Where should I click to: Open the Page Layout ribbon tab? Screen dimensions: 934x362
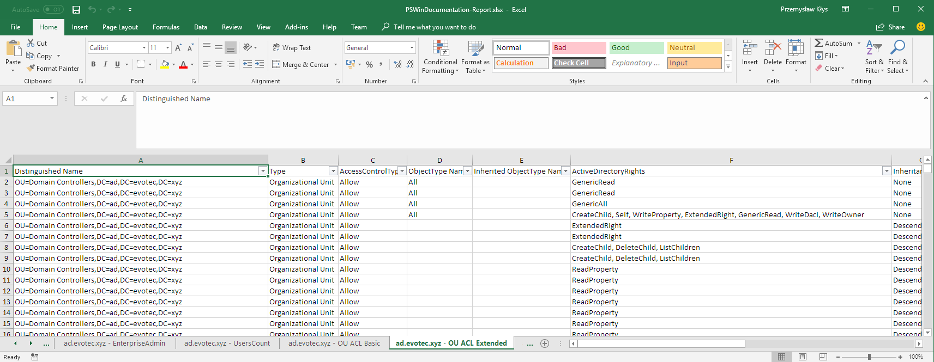point(120,27)
